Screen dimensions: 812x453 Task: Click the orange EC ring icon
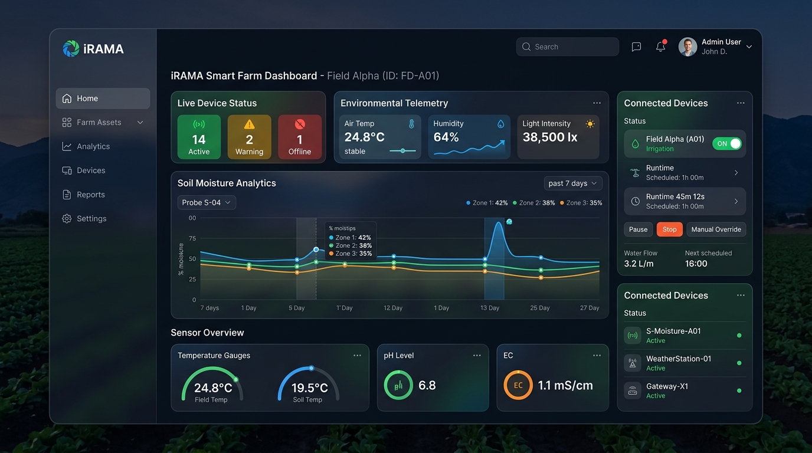point(518,385)
